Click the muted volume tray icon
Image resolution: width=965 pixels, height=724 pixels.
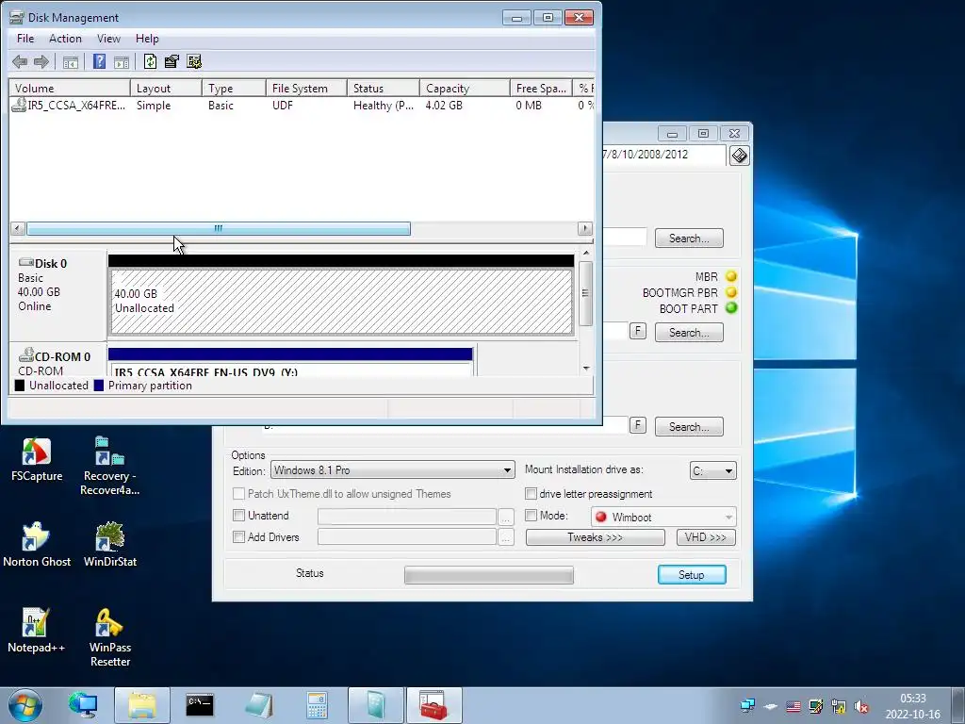click(x=861, y=706)
